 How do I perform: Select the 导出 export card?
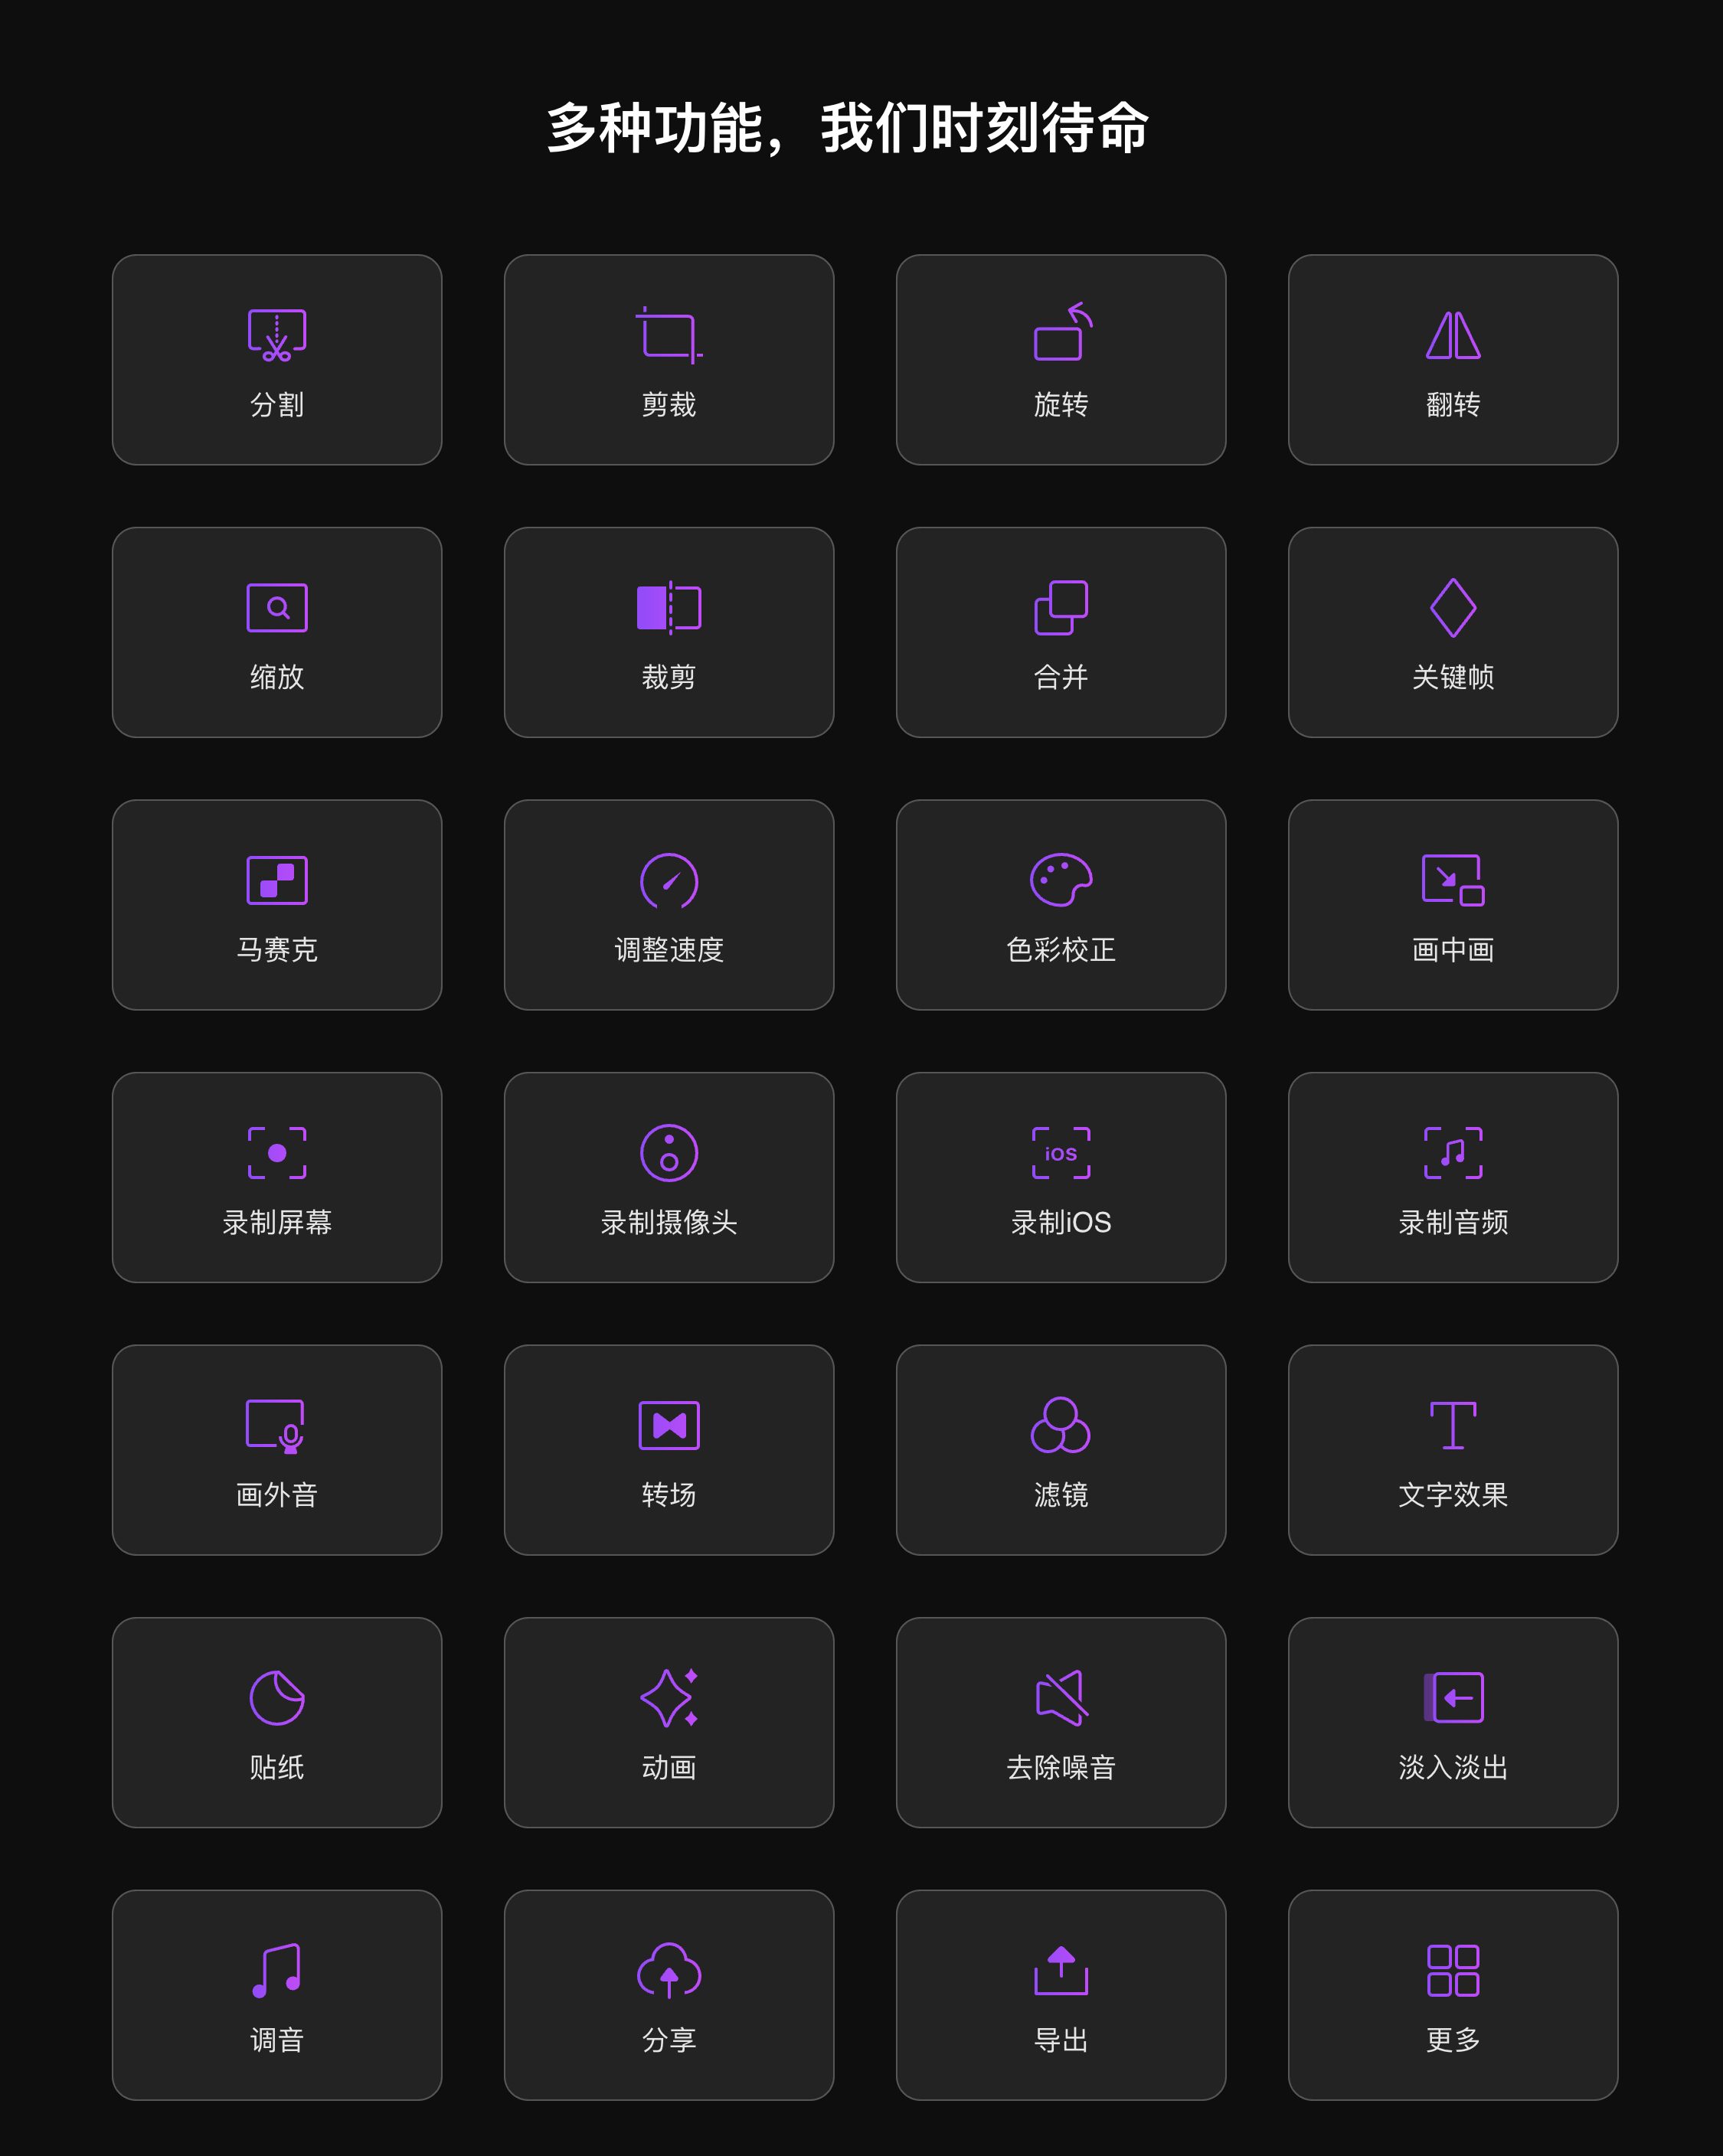coord(1061,1995)
